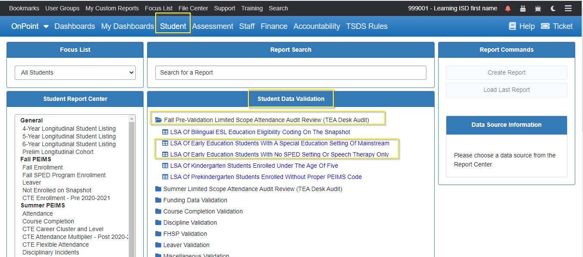Select Course Completion in report list
This screenshot has width=583, height=257.
click(48, 221)
